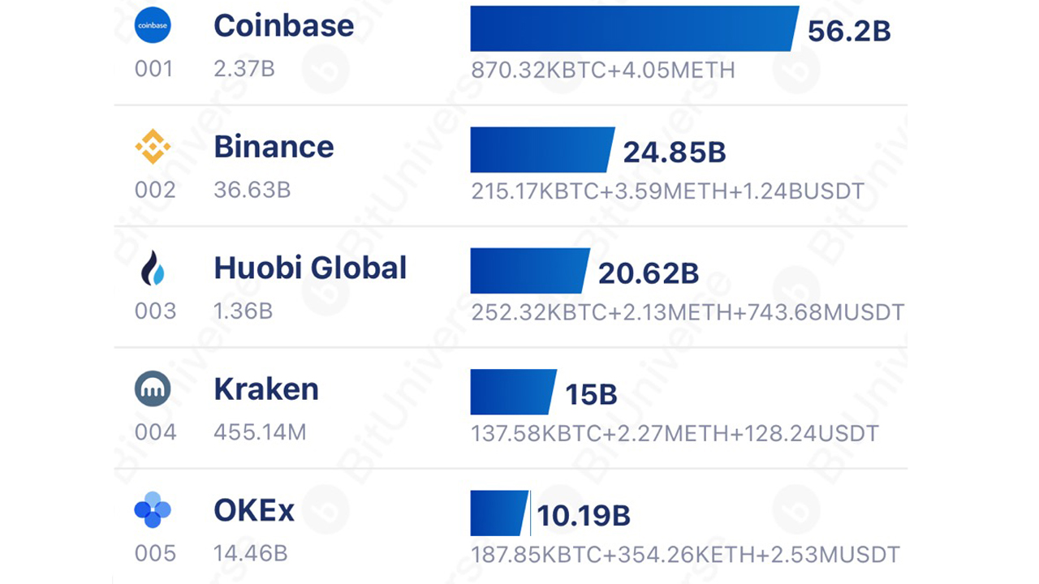Click the Kraken logo icon

click(x=153, y=389)
